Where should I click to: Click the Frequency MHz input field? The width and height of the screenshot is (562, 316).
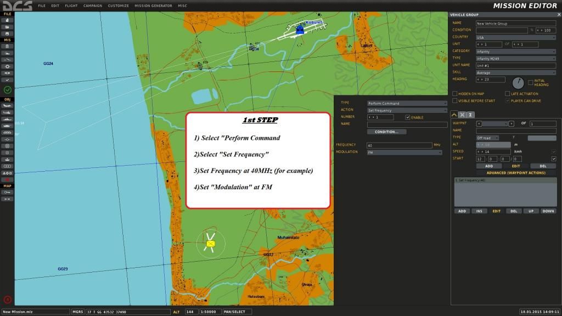(x=399, y=145)
